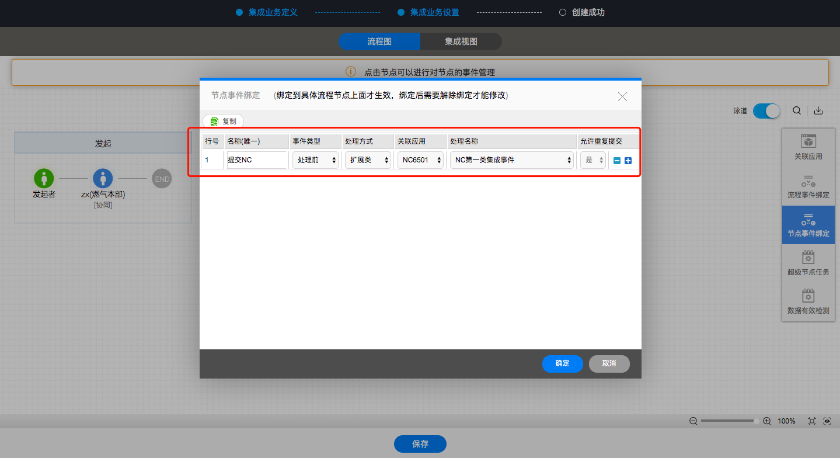Click the 取消 cancel button
The image size is (840, 458).
(x=609, y=363)
